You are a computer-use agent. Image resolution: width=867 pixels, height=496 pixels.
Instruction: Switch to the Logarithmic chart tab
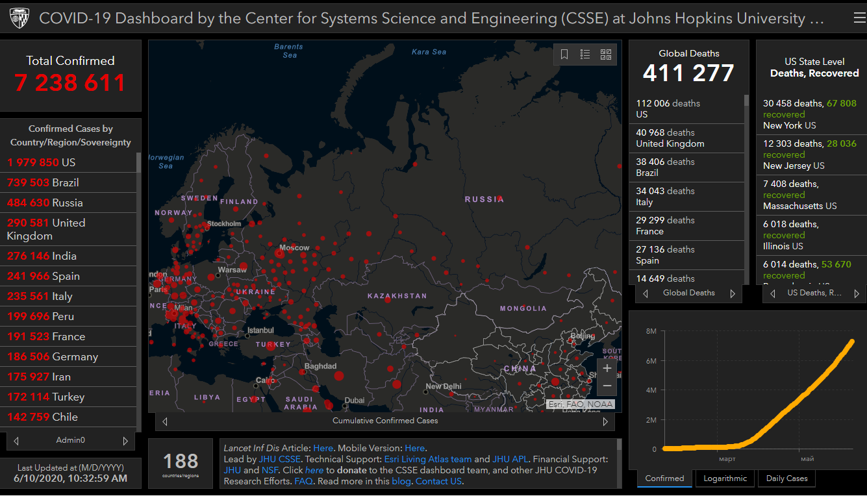pos(725,478)
